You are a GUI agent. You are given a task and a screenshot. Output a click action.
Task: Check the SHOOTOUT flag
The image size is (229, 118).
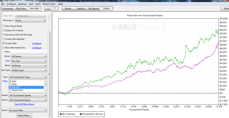[10, 90]
